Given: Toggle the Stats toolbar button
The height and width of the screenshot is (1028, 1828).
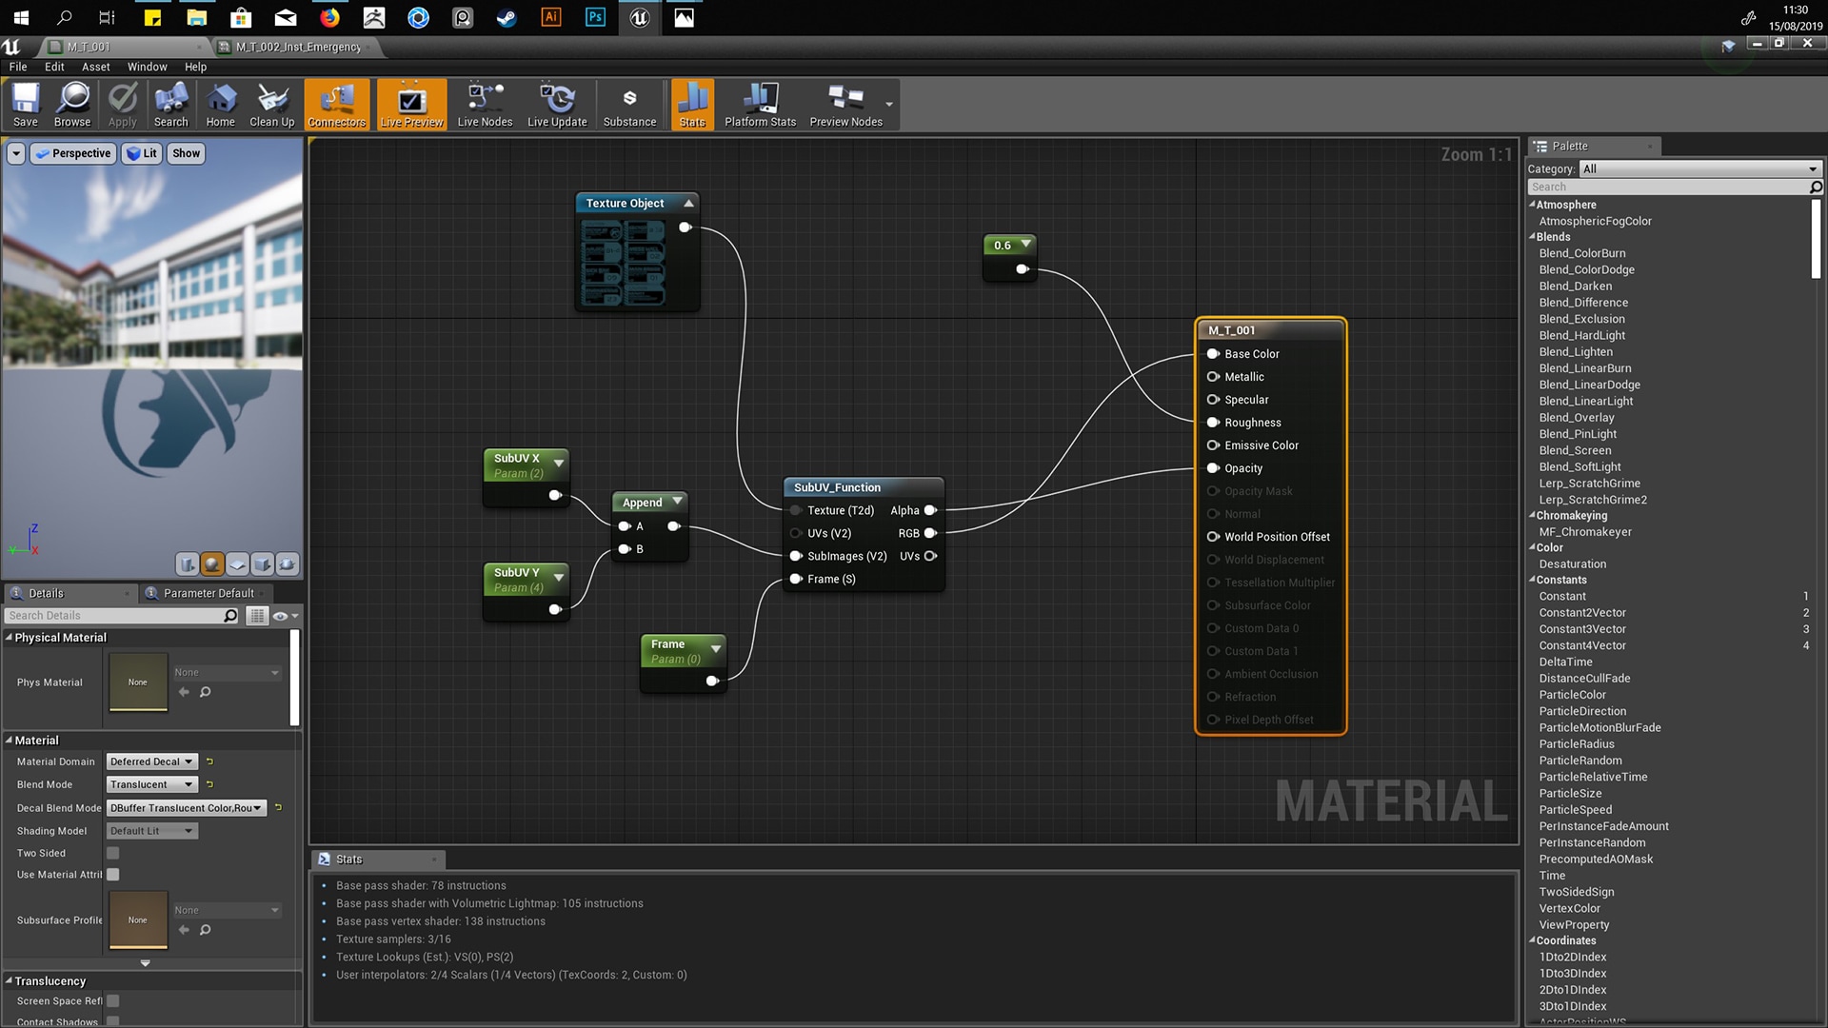Looking at the screenshot, I should pos(692,105).
